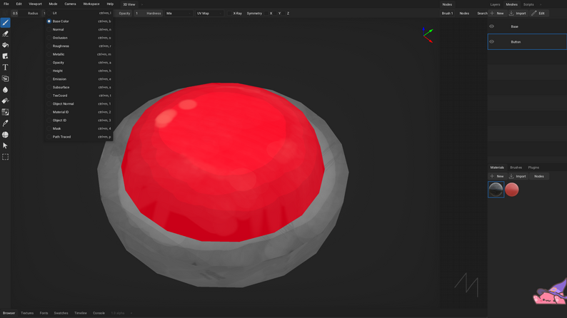The width and height of the screenshot is (567, 318).
Task: Choose the Roughness viewport mode
Action: (x=79, y=46)
